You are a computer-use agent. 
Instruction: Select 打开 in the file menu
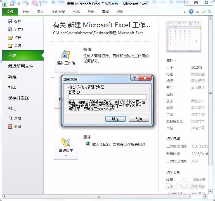(x=15, y=38)
